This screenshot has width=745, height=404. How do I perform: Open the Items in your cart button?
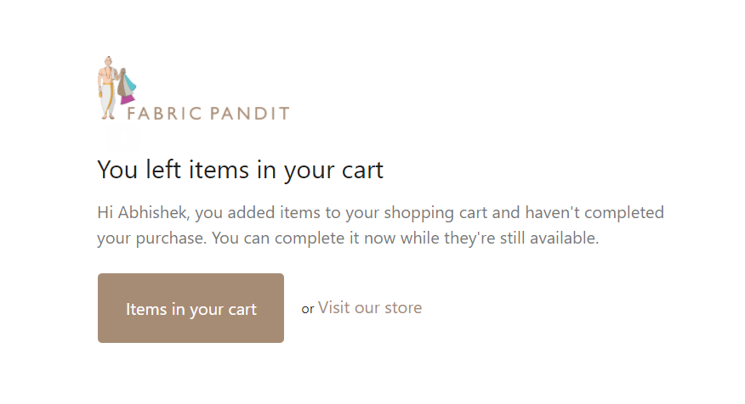pyautogui.click(x=191, y=308)
